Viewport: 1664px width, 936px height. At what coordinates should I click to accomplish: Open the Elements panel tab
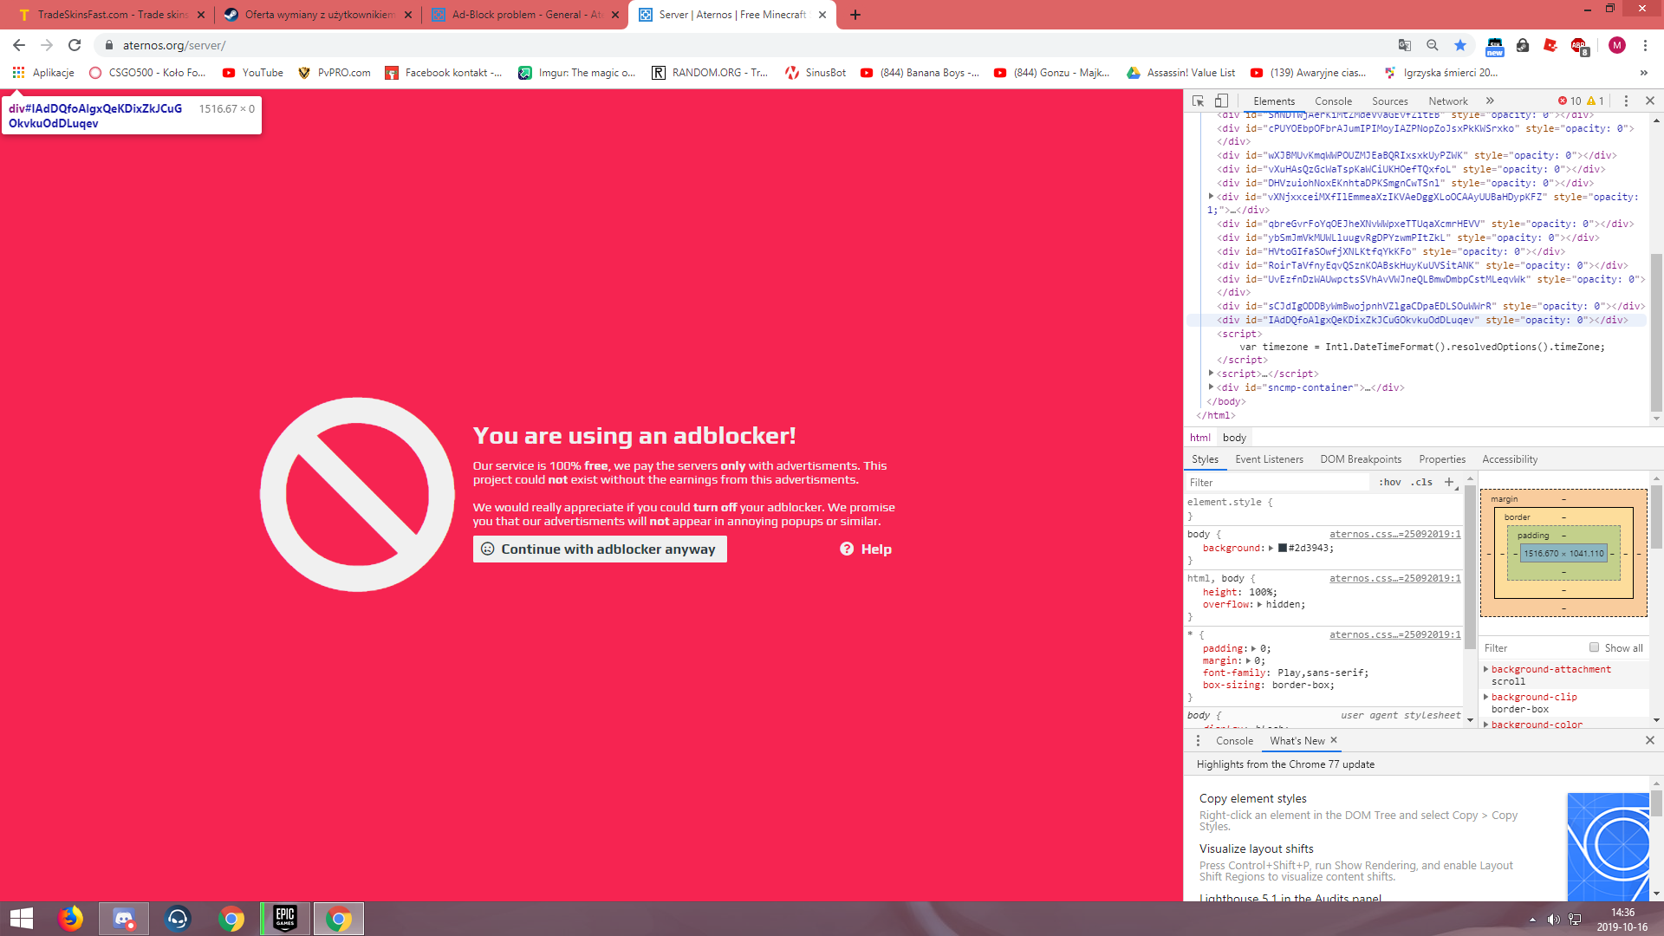click(x=1274, y=101)
